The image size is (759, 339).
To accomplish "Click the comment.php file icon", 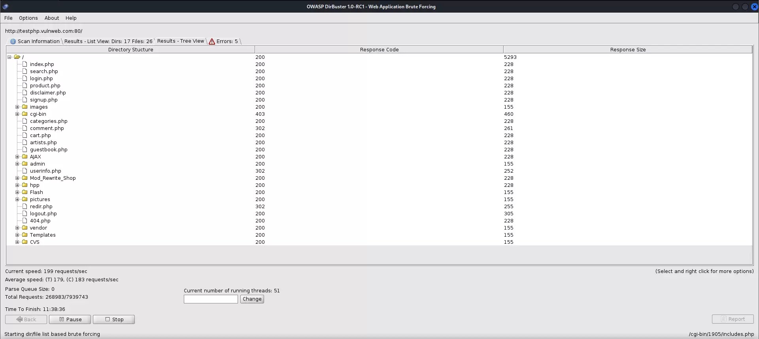I will [x=25, y=128].
